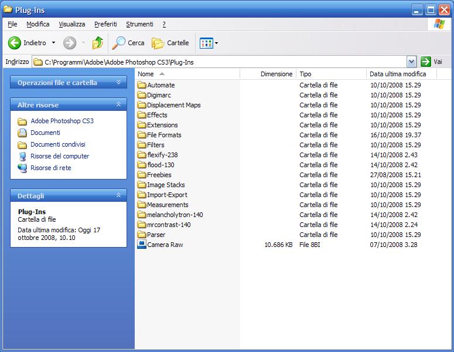Click the greyed forward arrow icon
454x352 pixels.
pos(70,43)
